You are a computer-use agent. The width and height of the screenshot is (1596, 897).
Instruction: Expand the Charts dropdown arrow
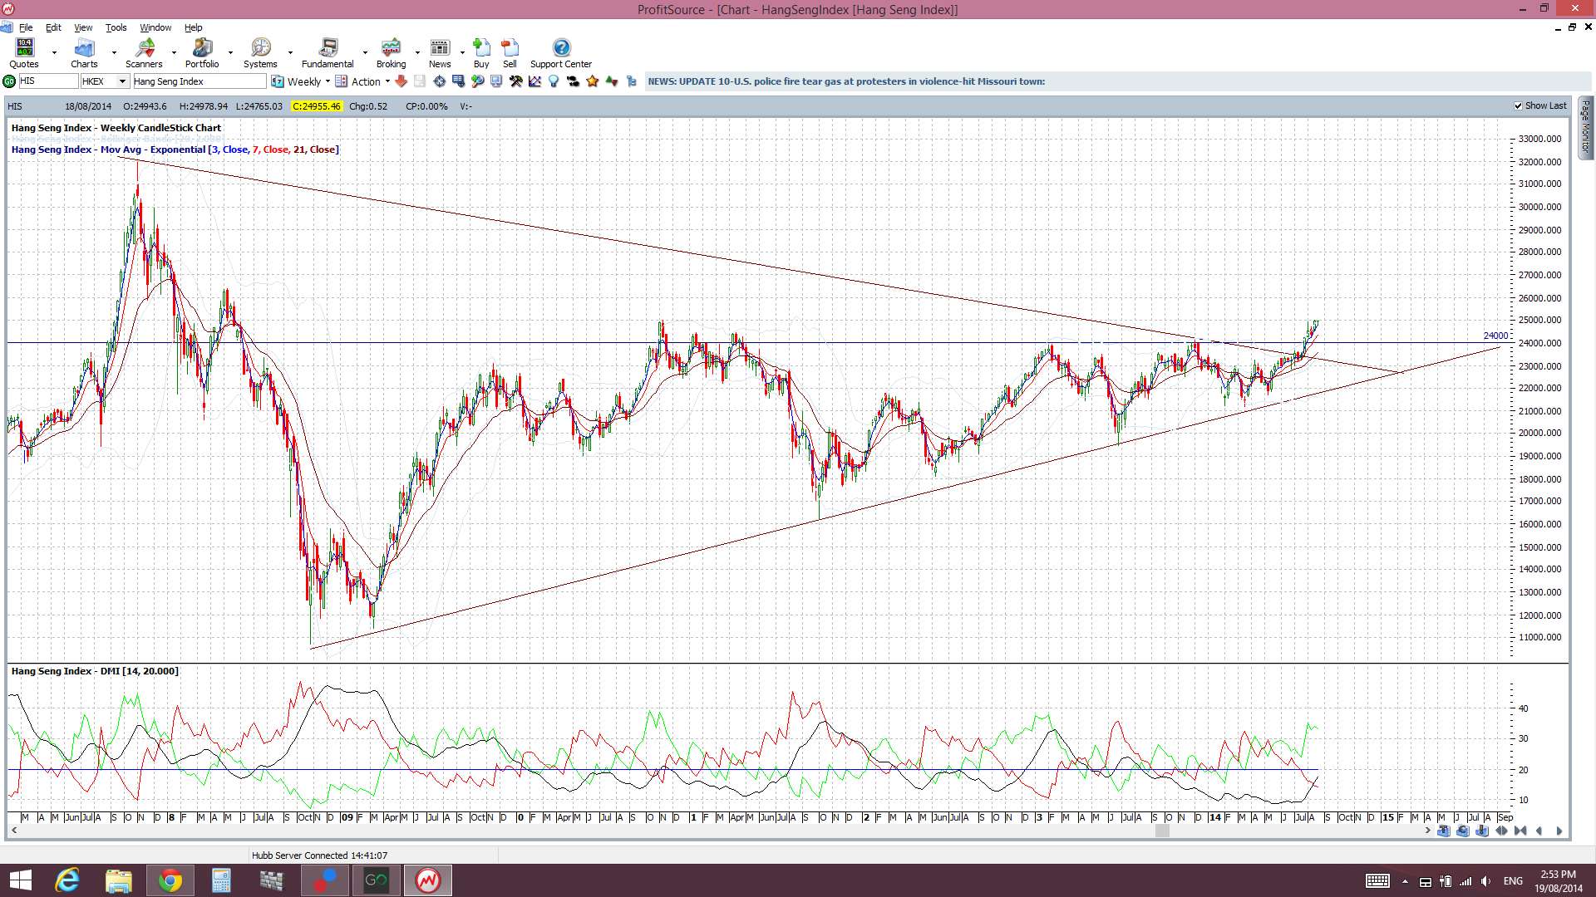[x=114, y=53]
